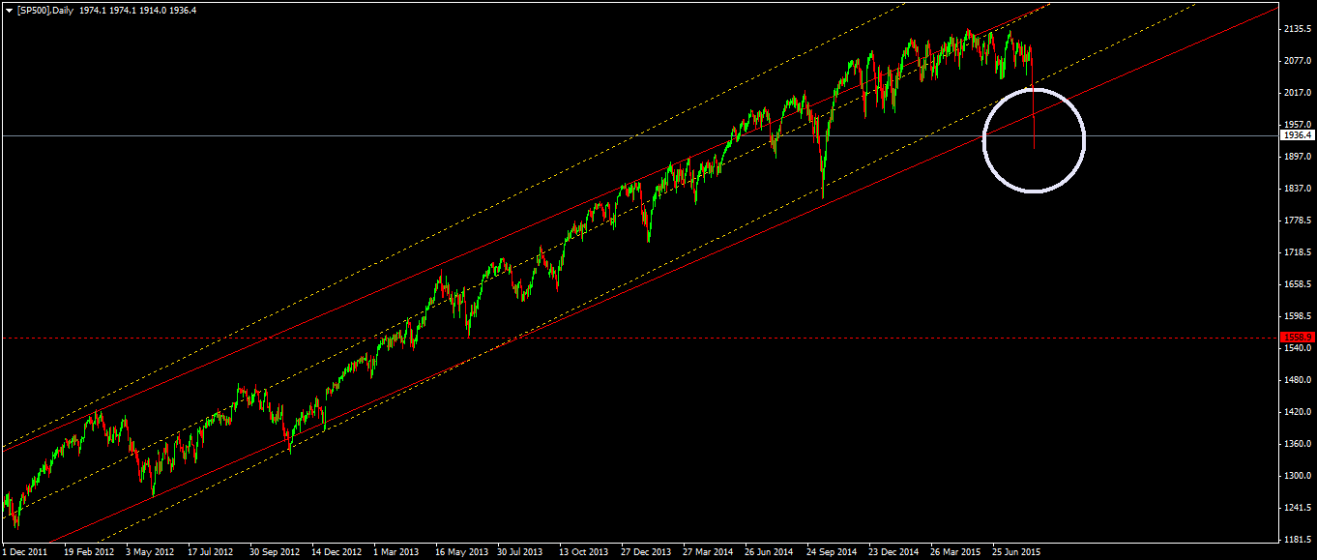Click the 23 Dec 2014 date label
Viewport: 1317px width, 560px height.
point(893,552)
